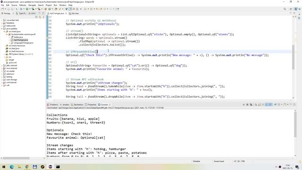Expand the JRE System Library node
The height and width of the screenshot is (170, 302).
pyautogui.click(x=4, y=54)
